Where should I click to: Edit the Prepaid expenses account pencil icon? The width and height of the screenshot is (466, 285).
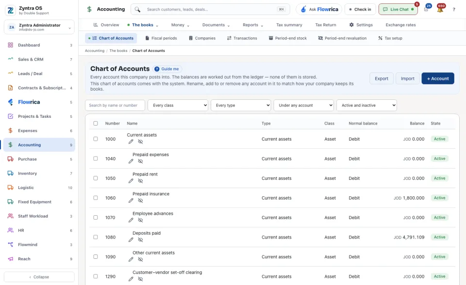pos(131,161)
